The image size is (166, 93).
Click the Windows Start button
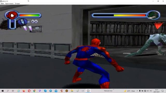point(3,91)
